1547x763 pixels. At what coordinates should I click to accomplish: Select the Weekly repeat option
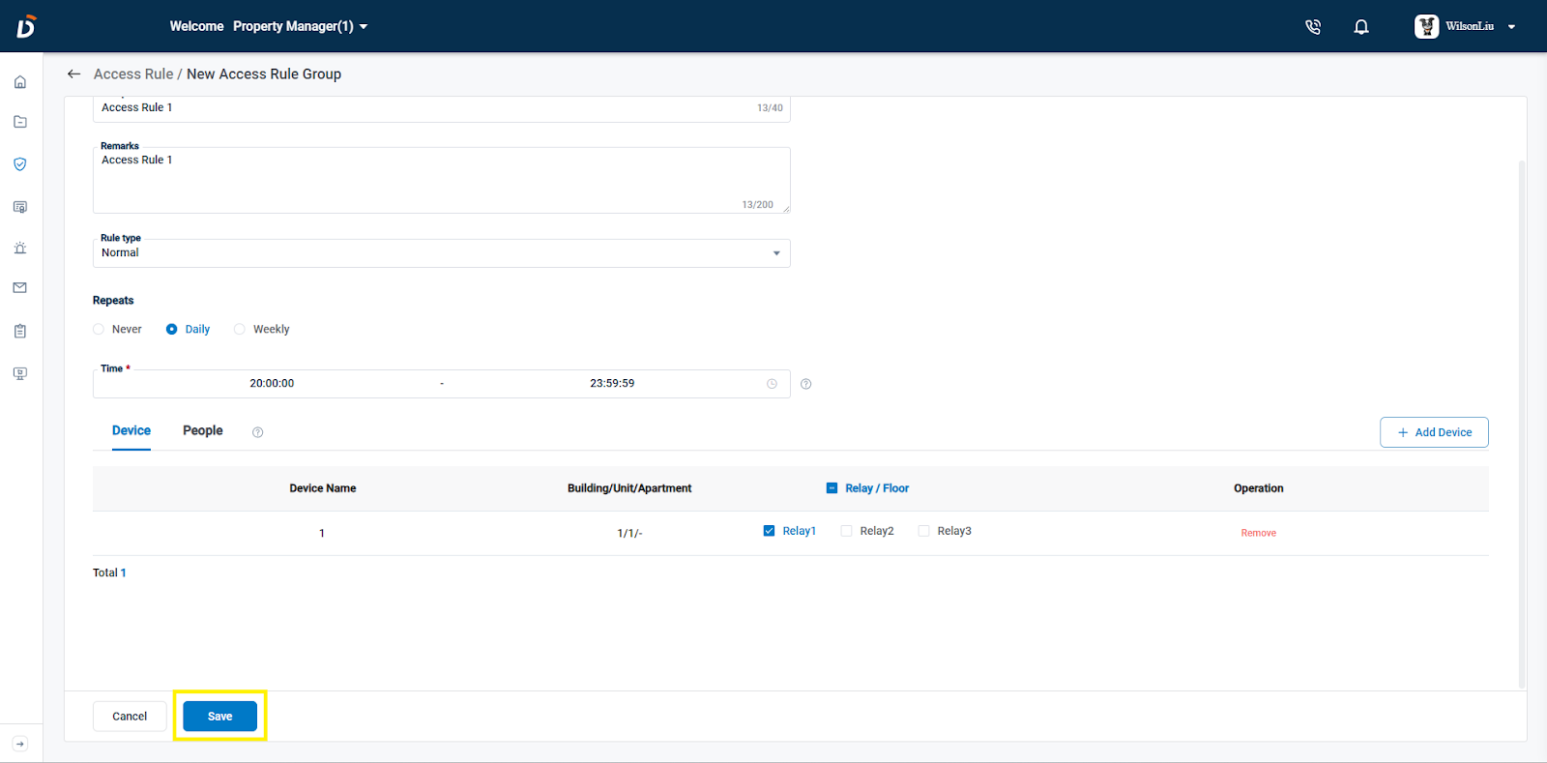(240, 330)
